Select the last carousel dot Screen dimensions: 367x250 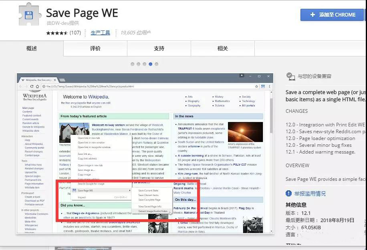coord(157,64)
